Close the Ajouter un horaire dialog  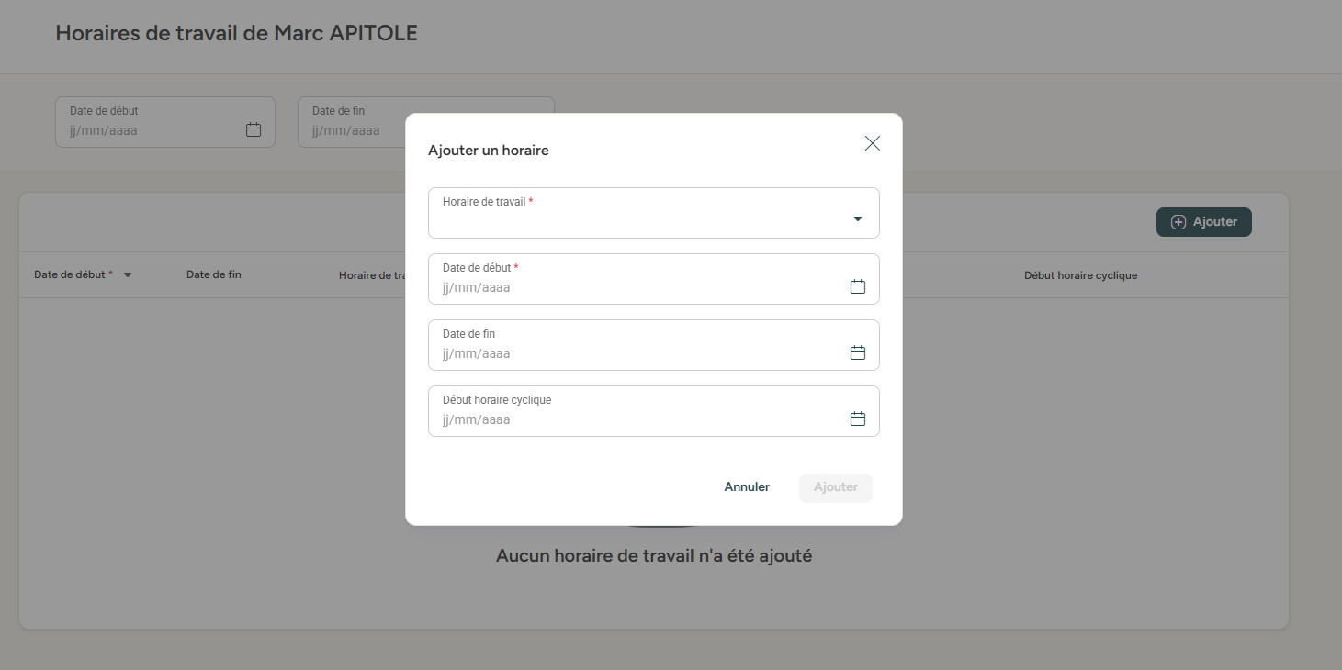[x=872, y=143]
